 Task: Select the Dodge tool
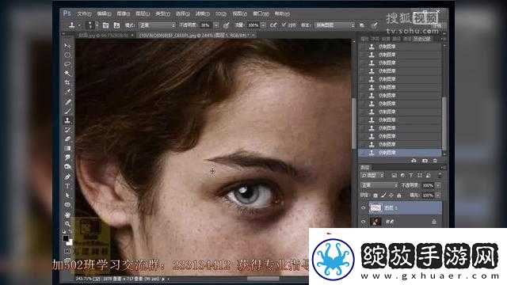coord(67,167)
